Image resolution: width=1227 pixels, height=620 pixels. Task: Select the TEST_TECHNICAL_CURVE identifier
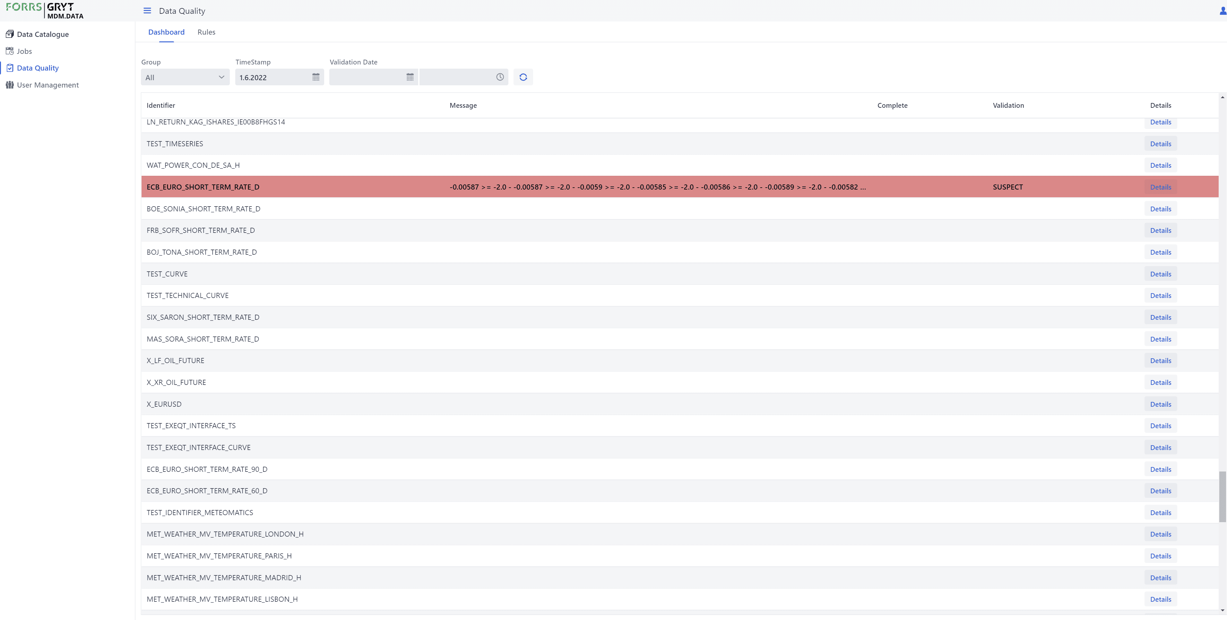[x=188, y=296]
